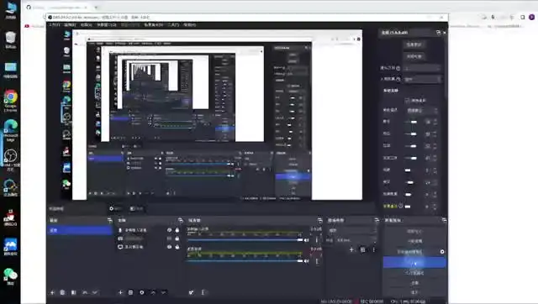Tick the checkbox in the upper-right properties dock
Viewport: 538px width, 304px height.
point(407,101)
